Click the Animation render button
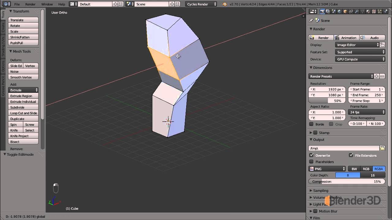 tap(346, 38)
